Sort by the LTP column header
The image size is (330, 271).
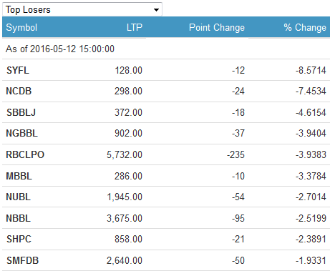click(135, 27)
